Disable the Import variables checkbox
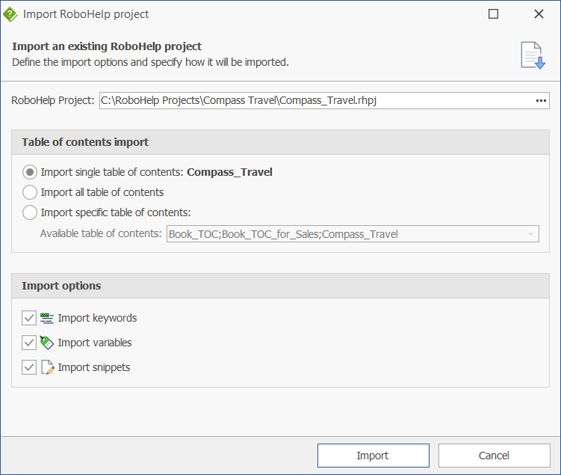Screen dimensions: 561x475 click(29, 343)
